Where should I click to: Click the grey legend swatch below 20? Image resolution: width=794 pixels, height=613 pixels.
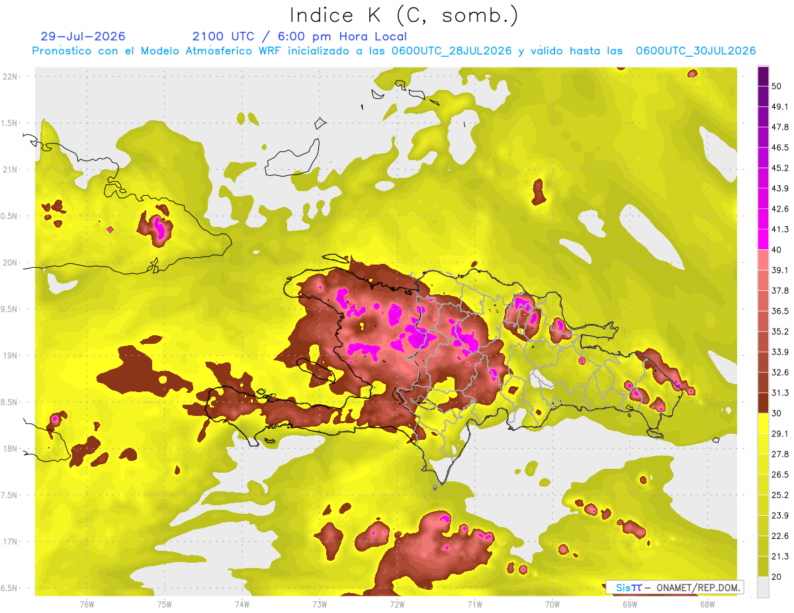tap(763, 587)
